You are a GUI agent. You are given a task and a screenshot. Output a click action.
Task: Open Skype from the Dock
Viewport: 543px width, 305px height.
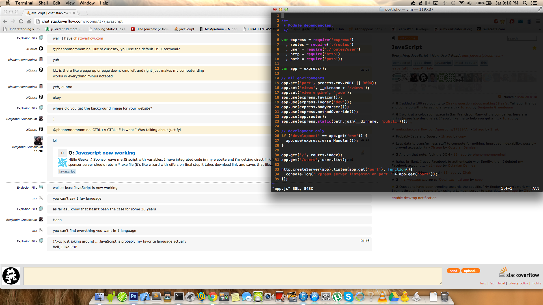pos(348,297)
